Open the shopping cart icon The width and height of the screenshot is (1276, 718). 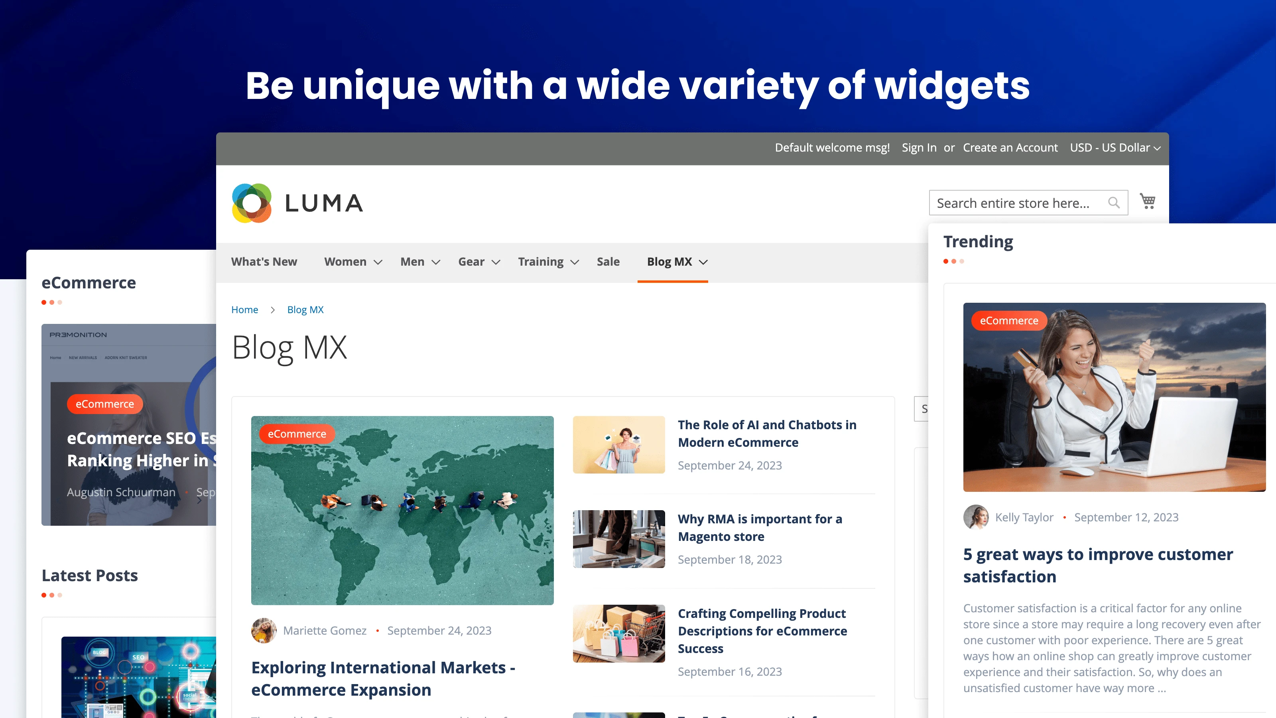[1148, 201]
